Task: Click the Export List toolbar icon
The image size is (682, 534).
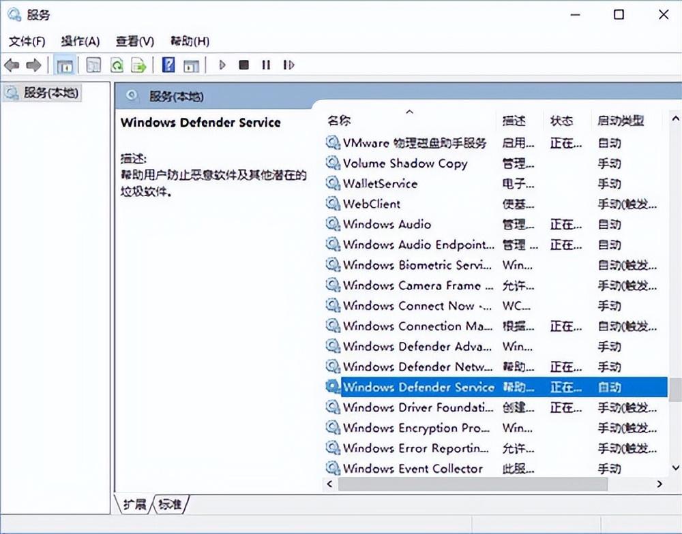Action: [x=138, y=65]
